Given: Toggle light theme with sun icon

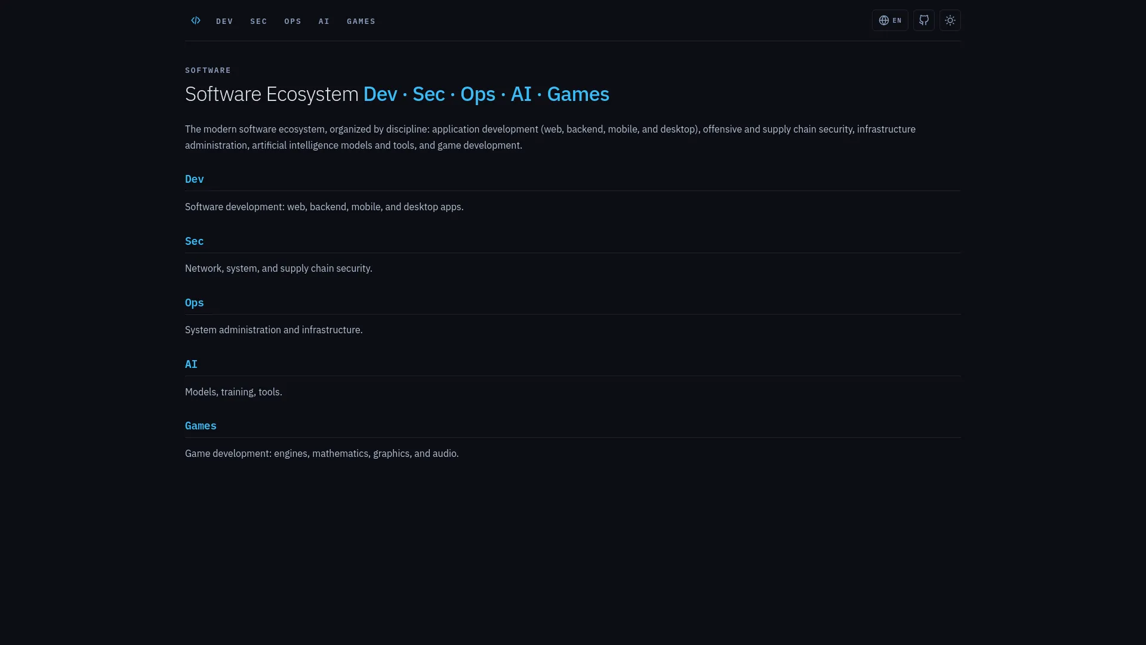Looking at the screenshot, I should click(x=950, y=20).
